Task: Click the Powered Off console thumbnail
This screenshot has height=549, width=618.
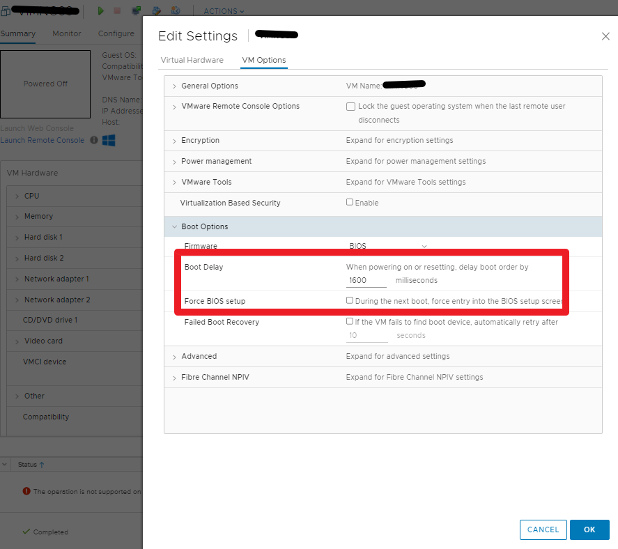Action: [45, 84]
